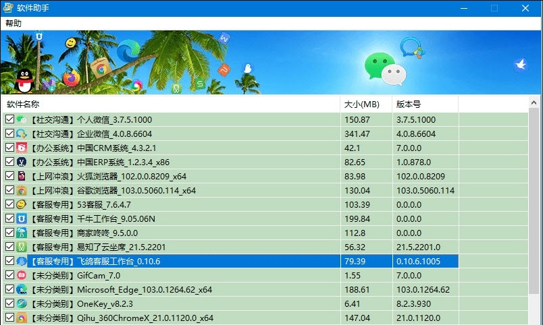Click size value 130.04
The width and height of the screenshot is (543, 325).
[x=357, y=191]
